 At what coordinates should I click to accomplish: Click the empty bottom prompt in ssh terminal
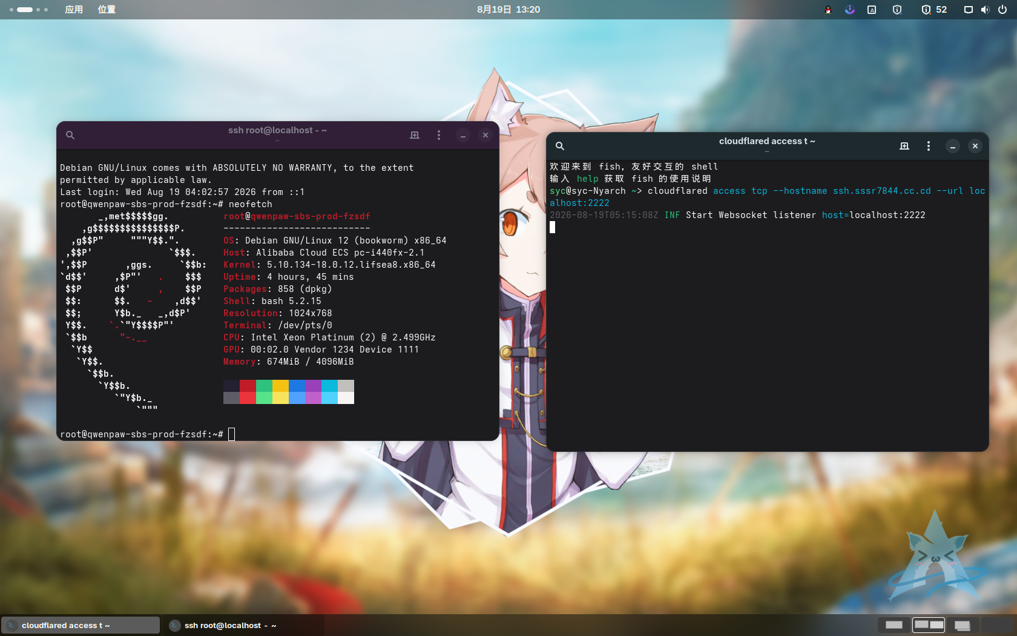[147, 434]
